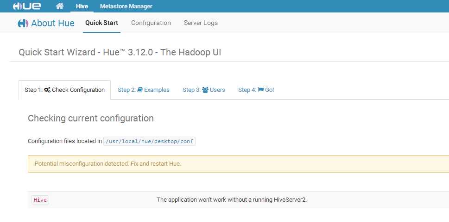Go to Step 3: Users
The image size is (449, 222).
[x=204, y=90]
